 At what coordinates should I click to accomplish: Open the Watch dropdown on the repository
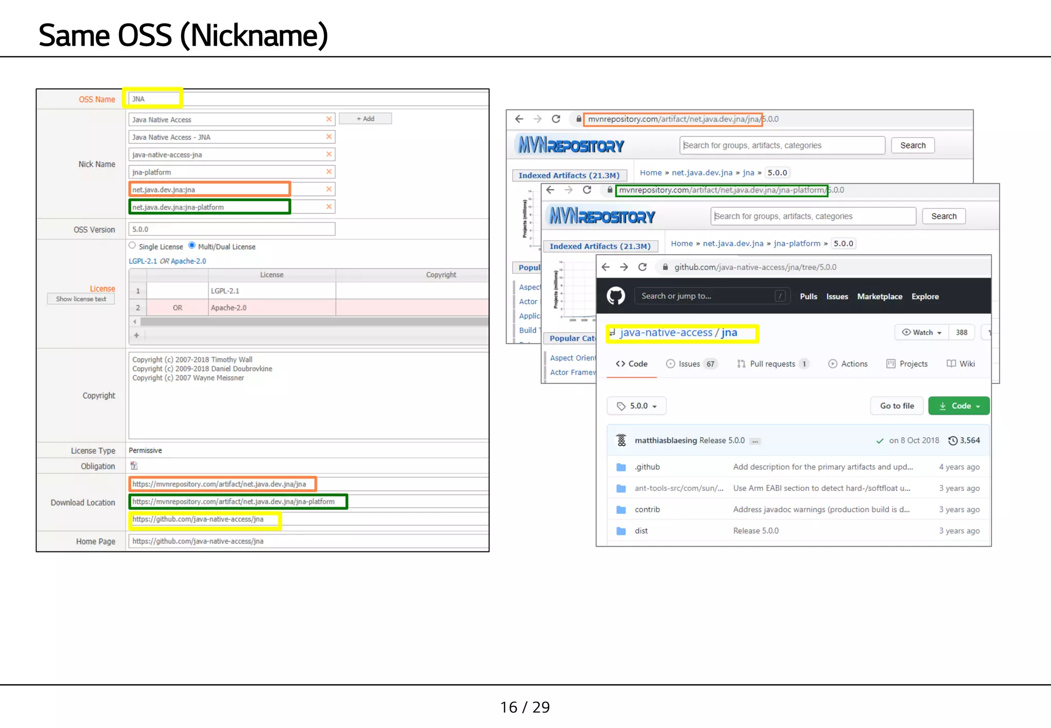coord(922,332)
